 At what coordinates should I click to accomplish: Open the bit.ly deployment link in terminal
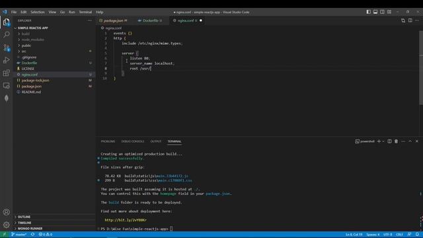126,220
